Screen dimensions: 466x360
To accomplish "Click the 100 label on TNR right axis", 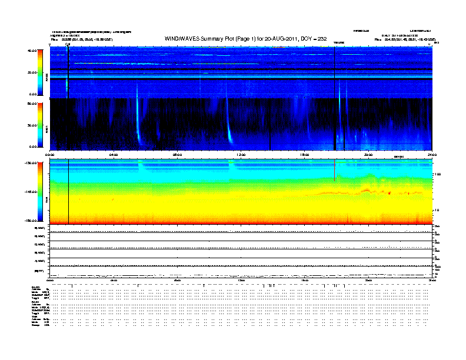I will (438, 174).
